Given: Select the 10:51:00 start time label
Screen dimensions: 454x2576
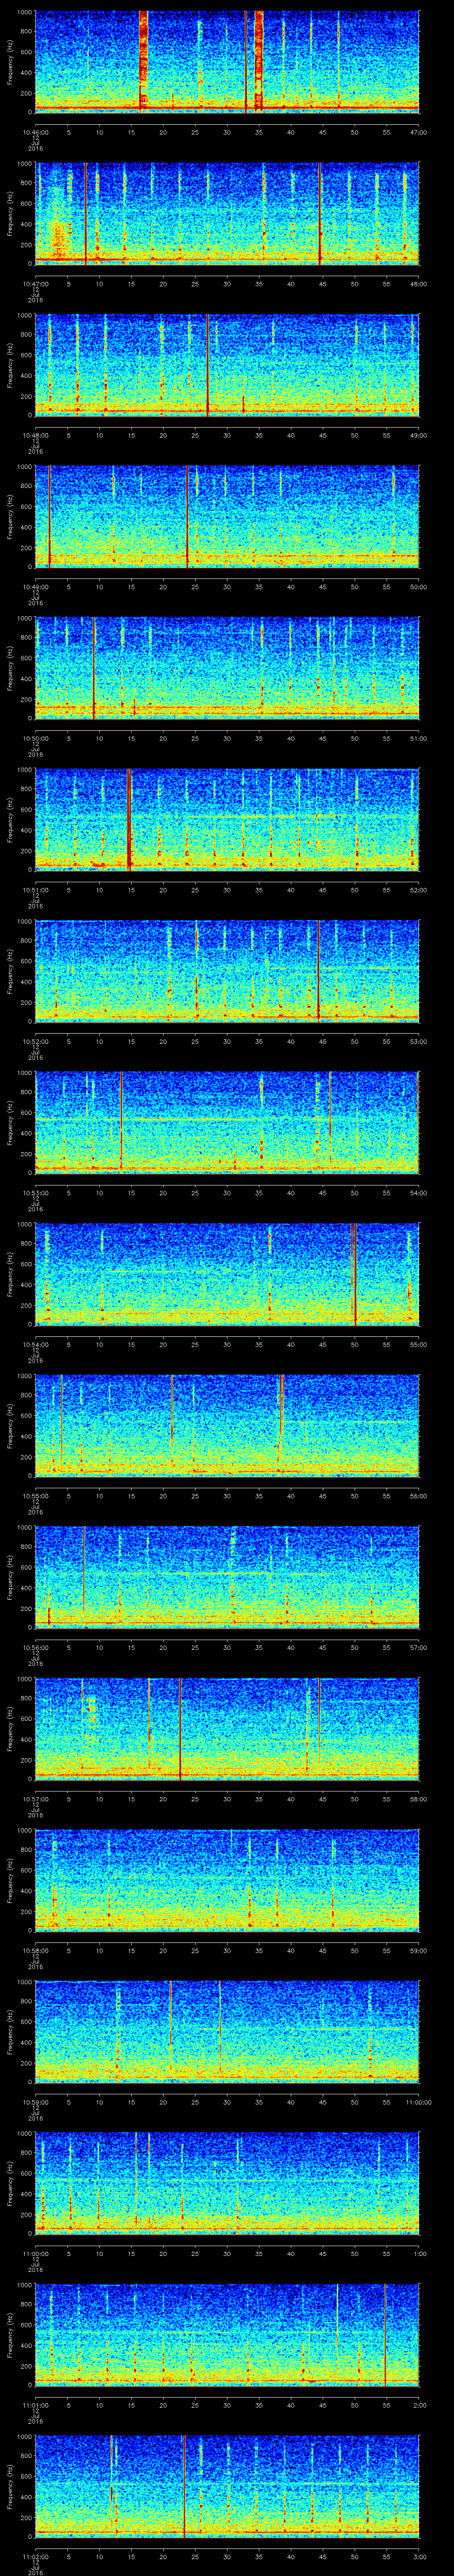Looking at the screenshot, I should pos(35,890).
